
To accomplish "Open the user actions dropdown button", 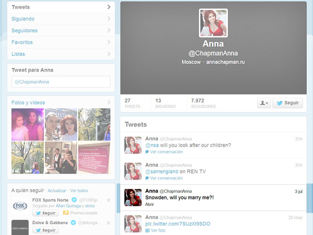I will point(264,103).
